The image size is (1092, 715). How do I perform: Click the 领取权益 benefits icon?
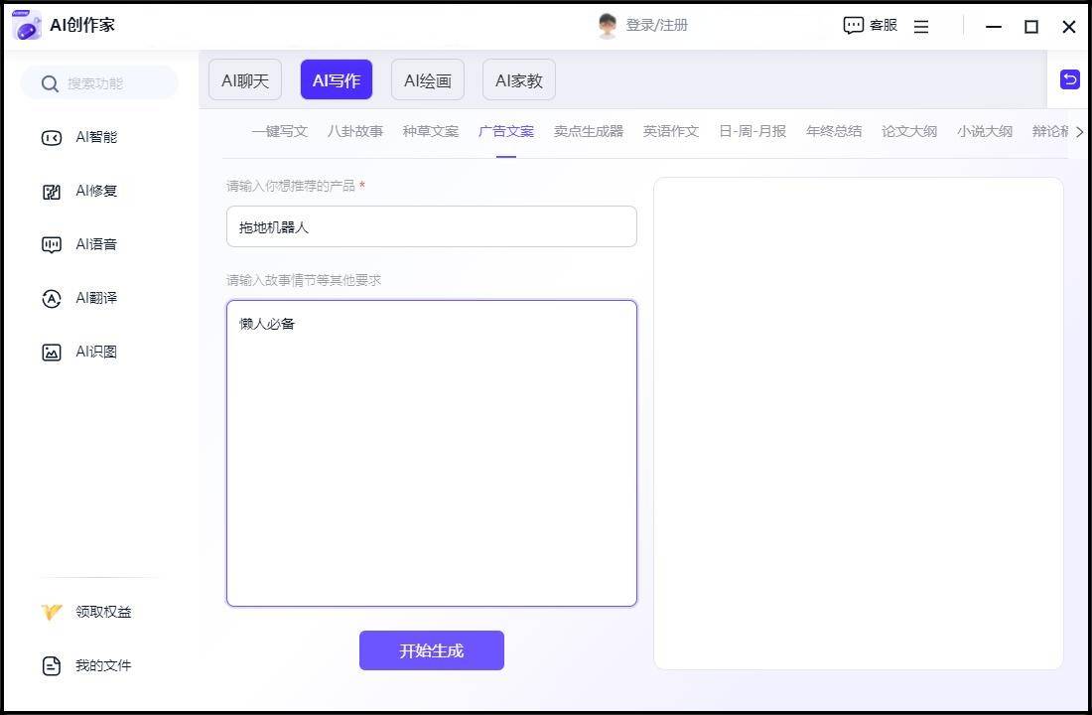(x=52, y=612)
